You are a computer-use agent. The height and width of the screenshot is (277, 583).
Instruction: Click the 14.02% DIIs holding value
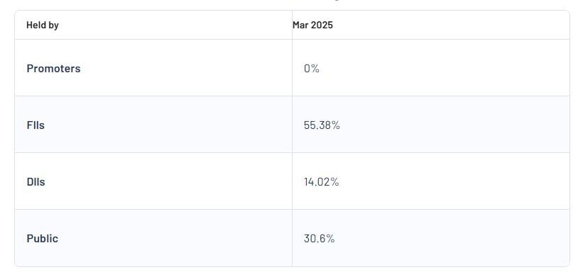(x=321, y=182)
